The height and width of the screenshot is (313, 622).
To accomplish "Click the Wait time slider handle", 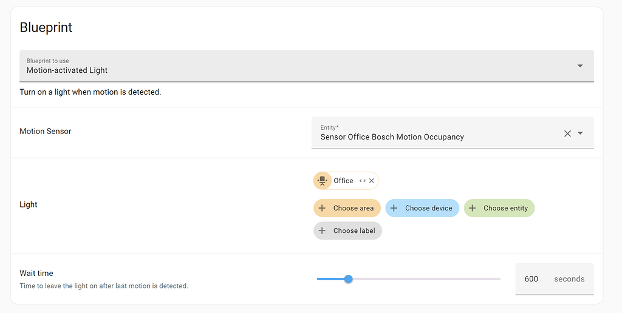I will 348,279.
